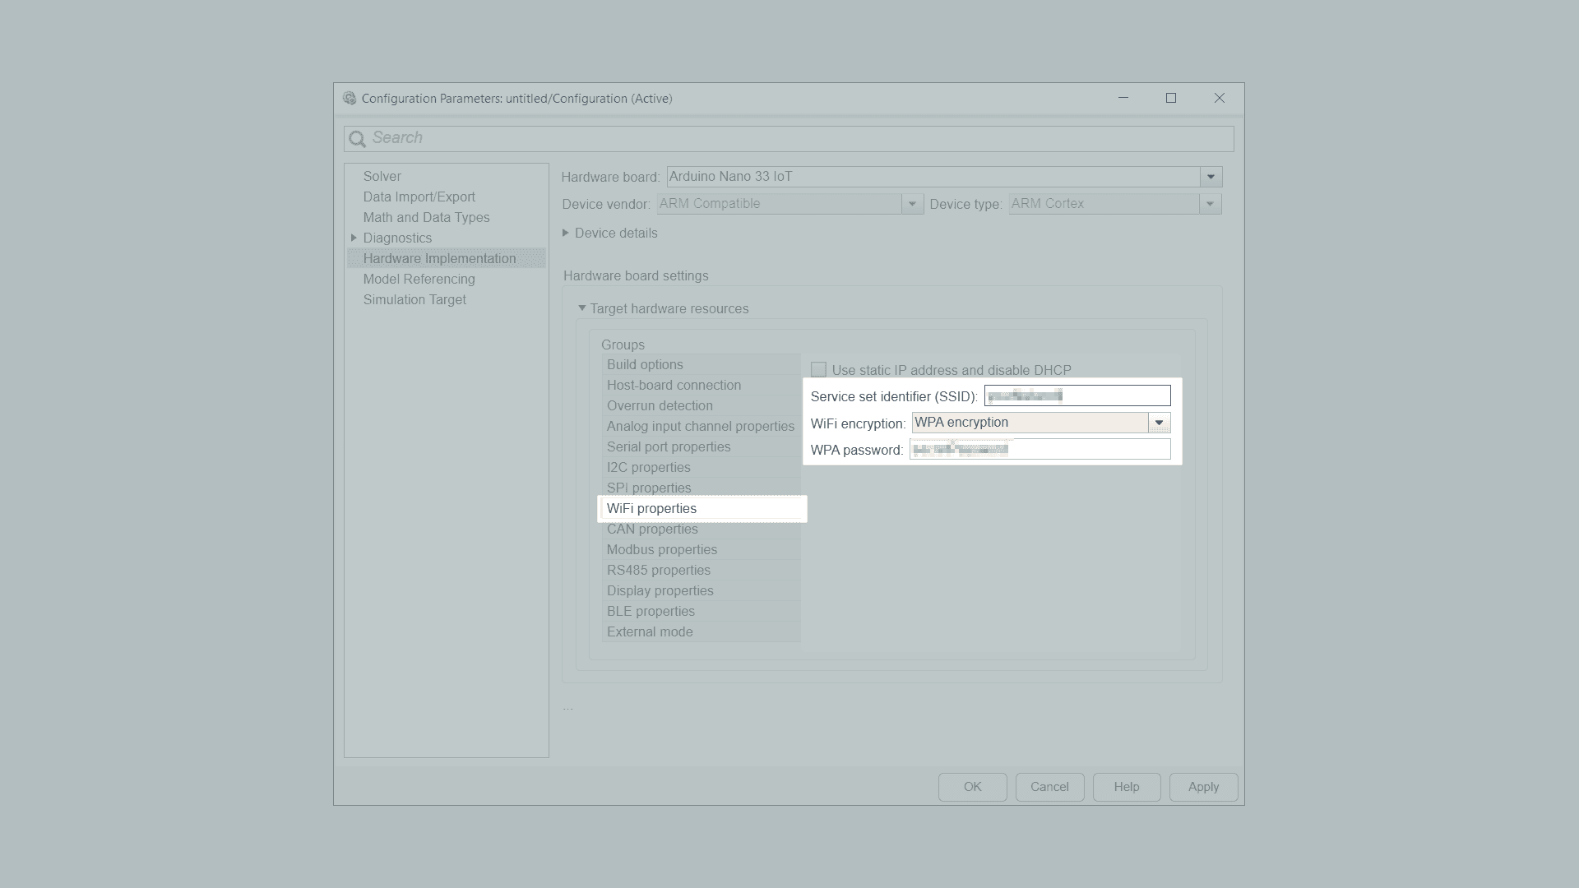The height and width of the screenshot is (888, 1579).
Task: Open the Hardware board dropdown
Action: click(x=1210, y=177)
